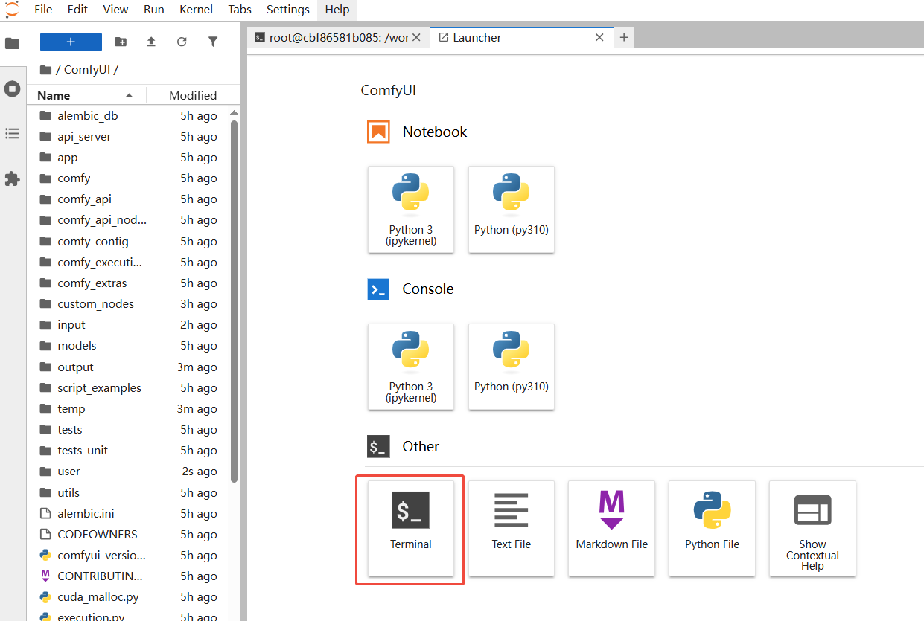Select the app folder
The height and width of the screenshot is (621, 924).
tap(128, 158)
